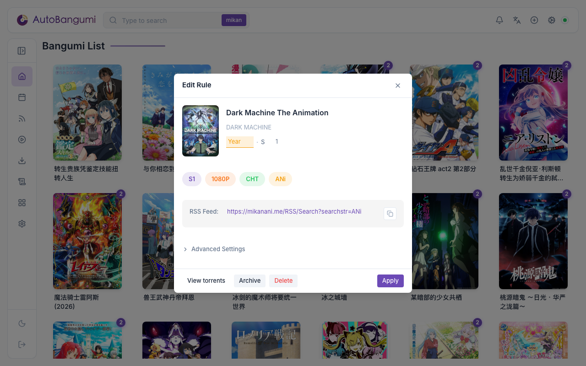Click the 钻石王牌 act2 第2部分 title
The width and height of the screenshot is (586, 366).
444,169
